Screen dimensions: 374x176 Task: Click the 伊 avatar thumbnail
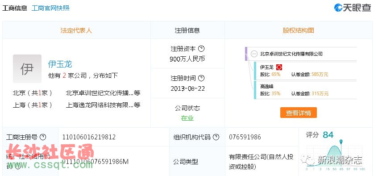(27, 69)
